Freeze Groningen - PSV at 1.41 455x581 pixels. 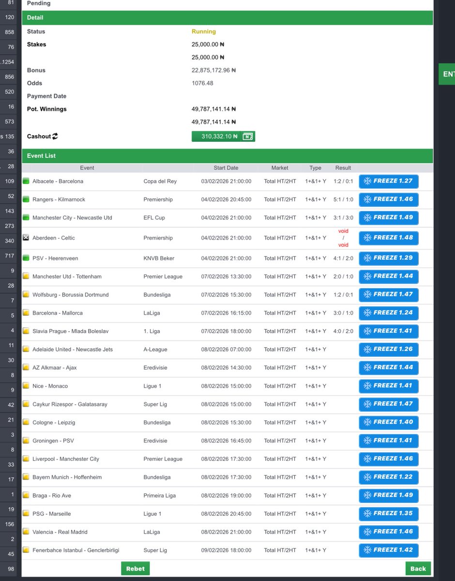pos(389,441)
